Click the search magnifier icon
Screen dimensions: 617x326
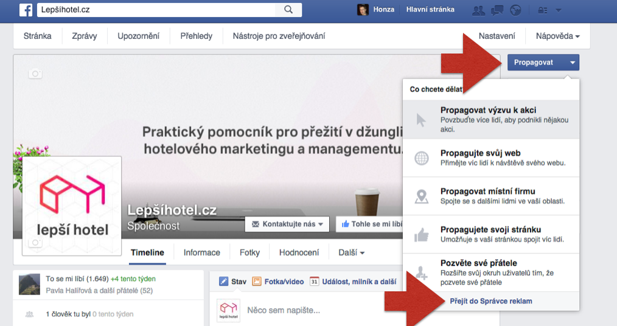tap(288, 10)
